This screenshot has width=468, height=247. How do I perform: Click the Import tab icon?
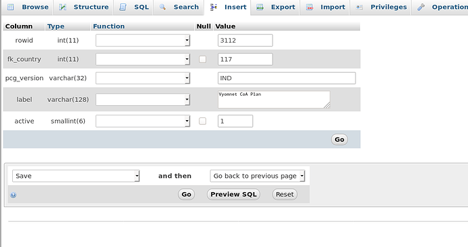pyautogui.click(x=309, y=7)
